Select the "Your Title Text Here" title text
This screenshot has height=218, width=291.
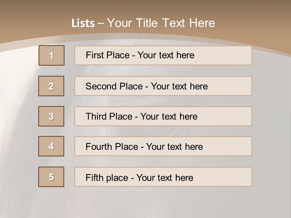(161, 23)
